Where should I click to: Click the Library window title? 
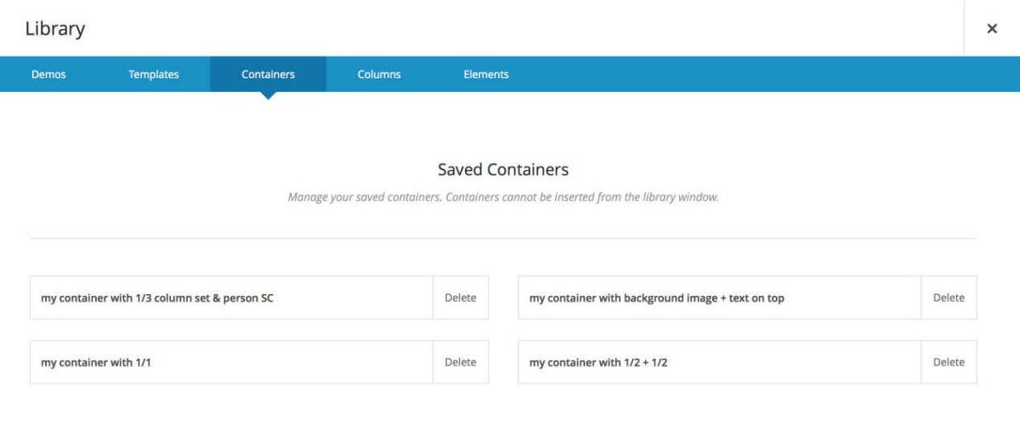[x=55, y=29]
